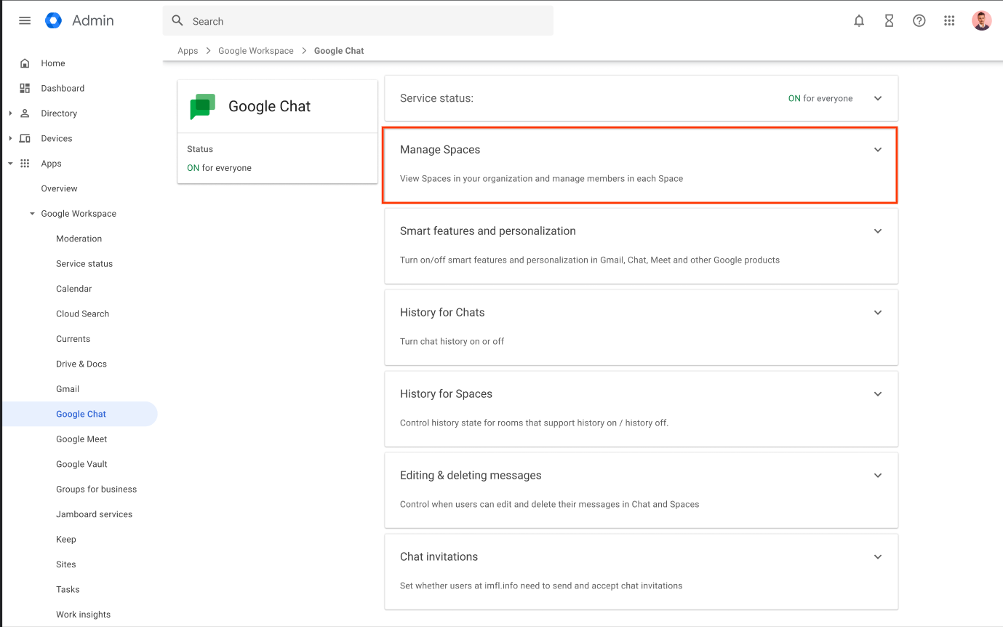Screen dimensions: 1003x627
Task: Click the Home house icon
Action: (25, 63)
